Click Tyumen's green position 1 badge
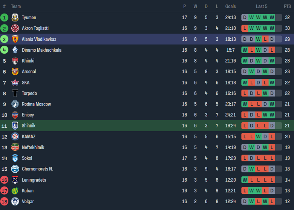The height and width of the screenshot is (210, 294). [x=5, y=17]
